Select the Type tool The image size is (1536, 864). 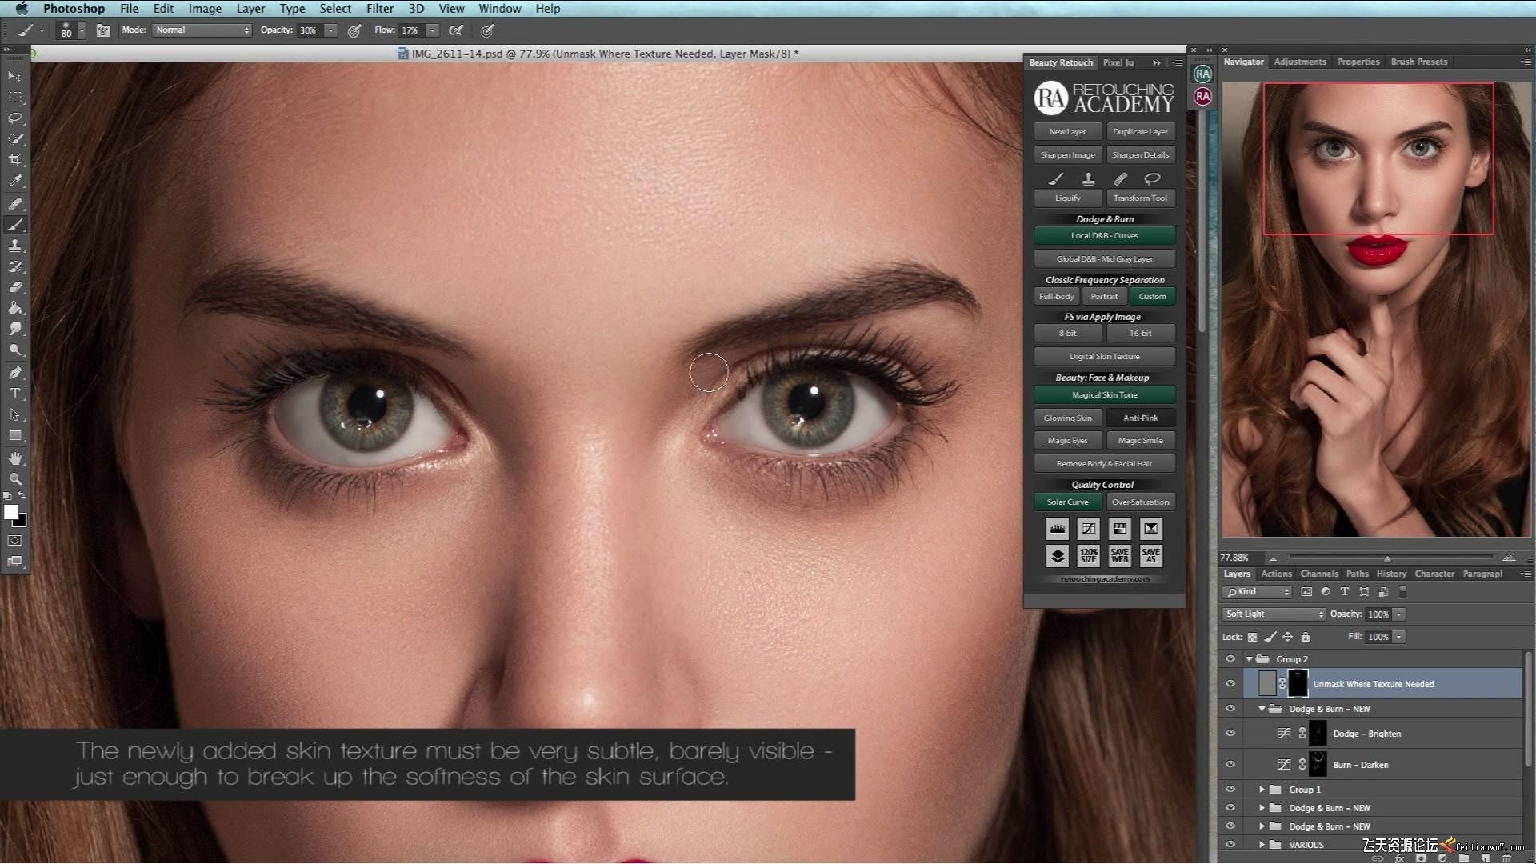(x=15, y=394)
